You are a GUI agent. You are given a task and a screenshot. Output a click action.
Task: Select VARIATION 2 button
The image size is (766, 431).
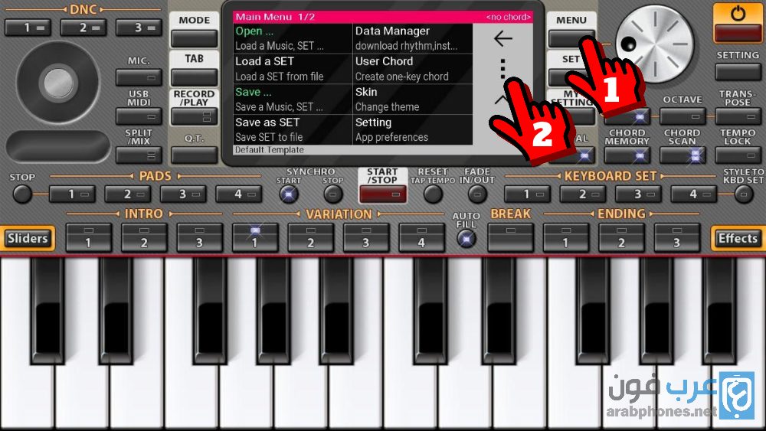point(311,237)
